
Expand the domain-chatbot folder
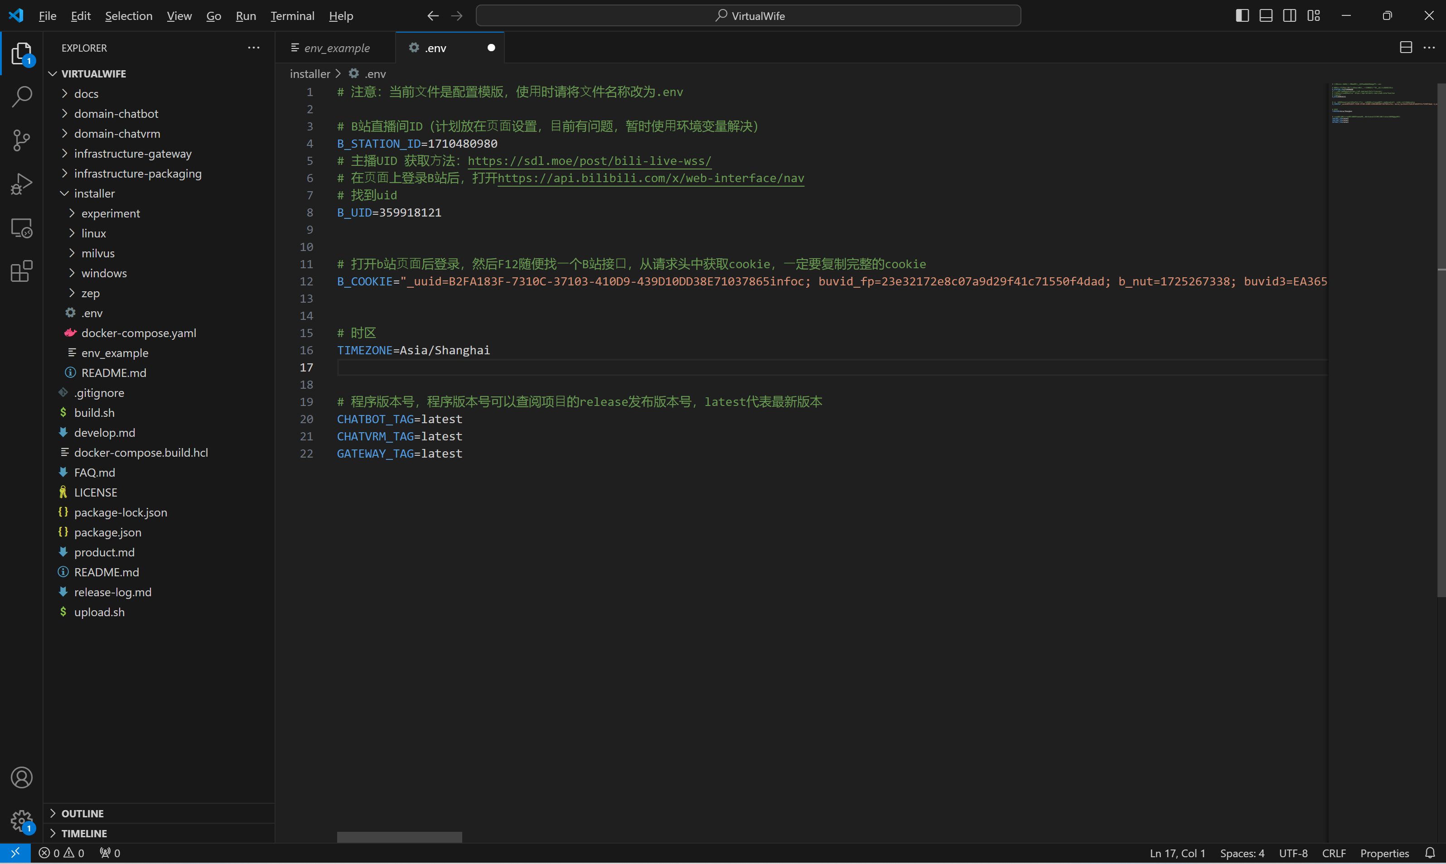(x=116, y=114)
